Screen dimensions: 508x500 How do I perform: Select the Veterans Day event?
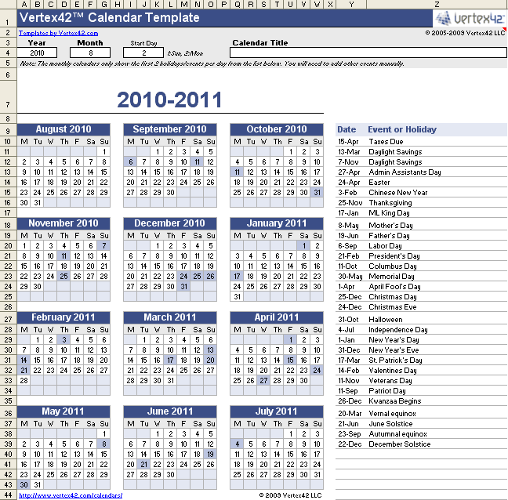pyautogui.click(x=390, y=381)
